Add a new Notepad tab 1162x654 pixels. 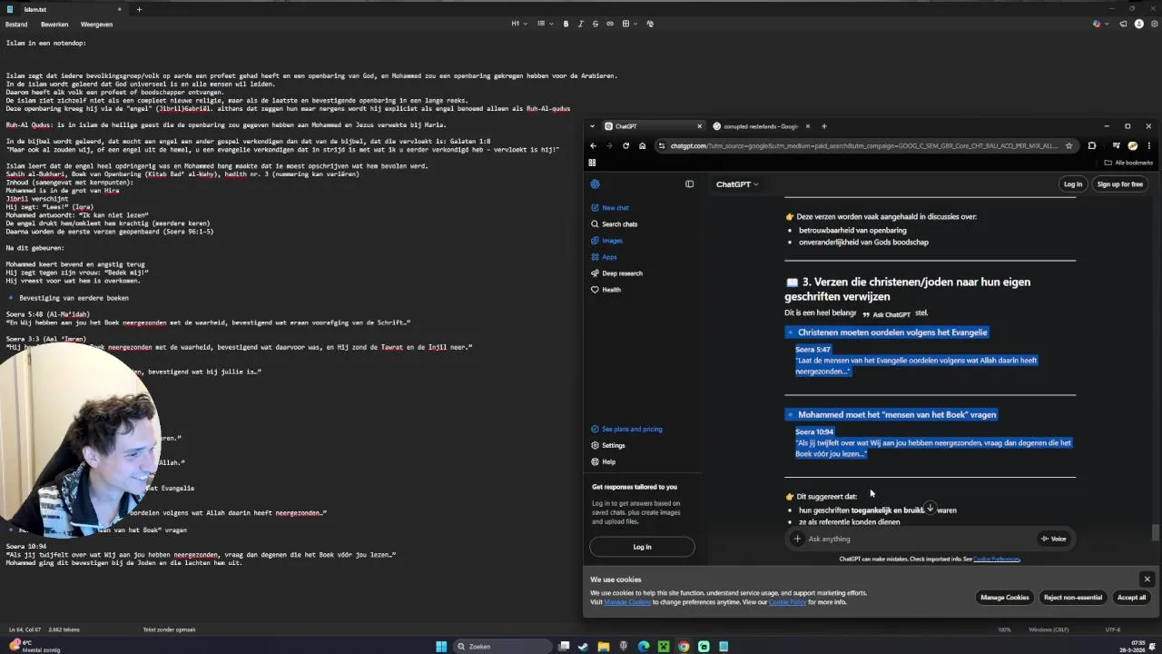pyautogui.click(x=139, y=9)
